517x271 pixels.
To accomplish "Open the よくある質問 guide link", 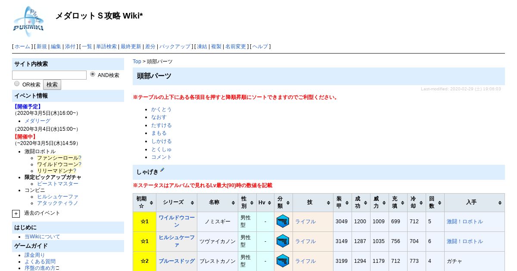I will (x=40, y=262).
